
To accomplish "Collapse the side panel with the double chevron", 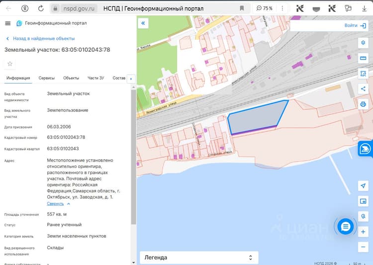I will point(143,23).
